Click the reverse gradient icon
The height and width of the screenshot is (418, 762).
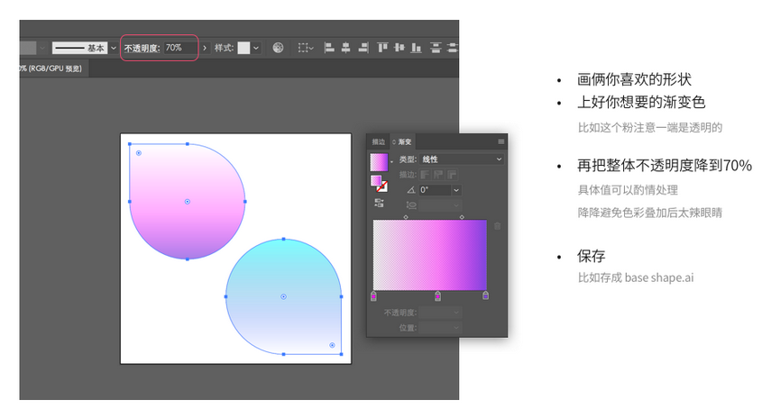click(379, 203)
